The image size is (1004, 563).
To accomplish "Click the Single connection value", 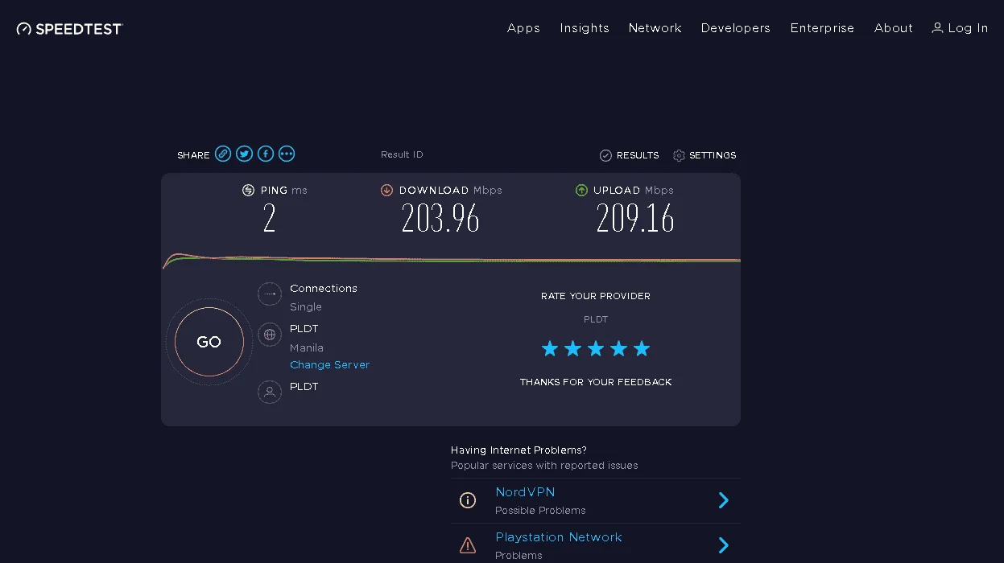I will pos(306,307).
